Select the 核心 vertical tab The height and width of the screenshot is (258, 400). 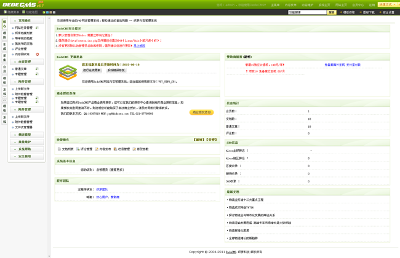pyautogui.click(x=4, y=24)
